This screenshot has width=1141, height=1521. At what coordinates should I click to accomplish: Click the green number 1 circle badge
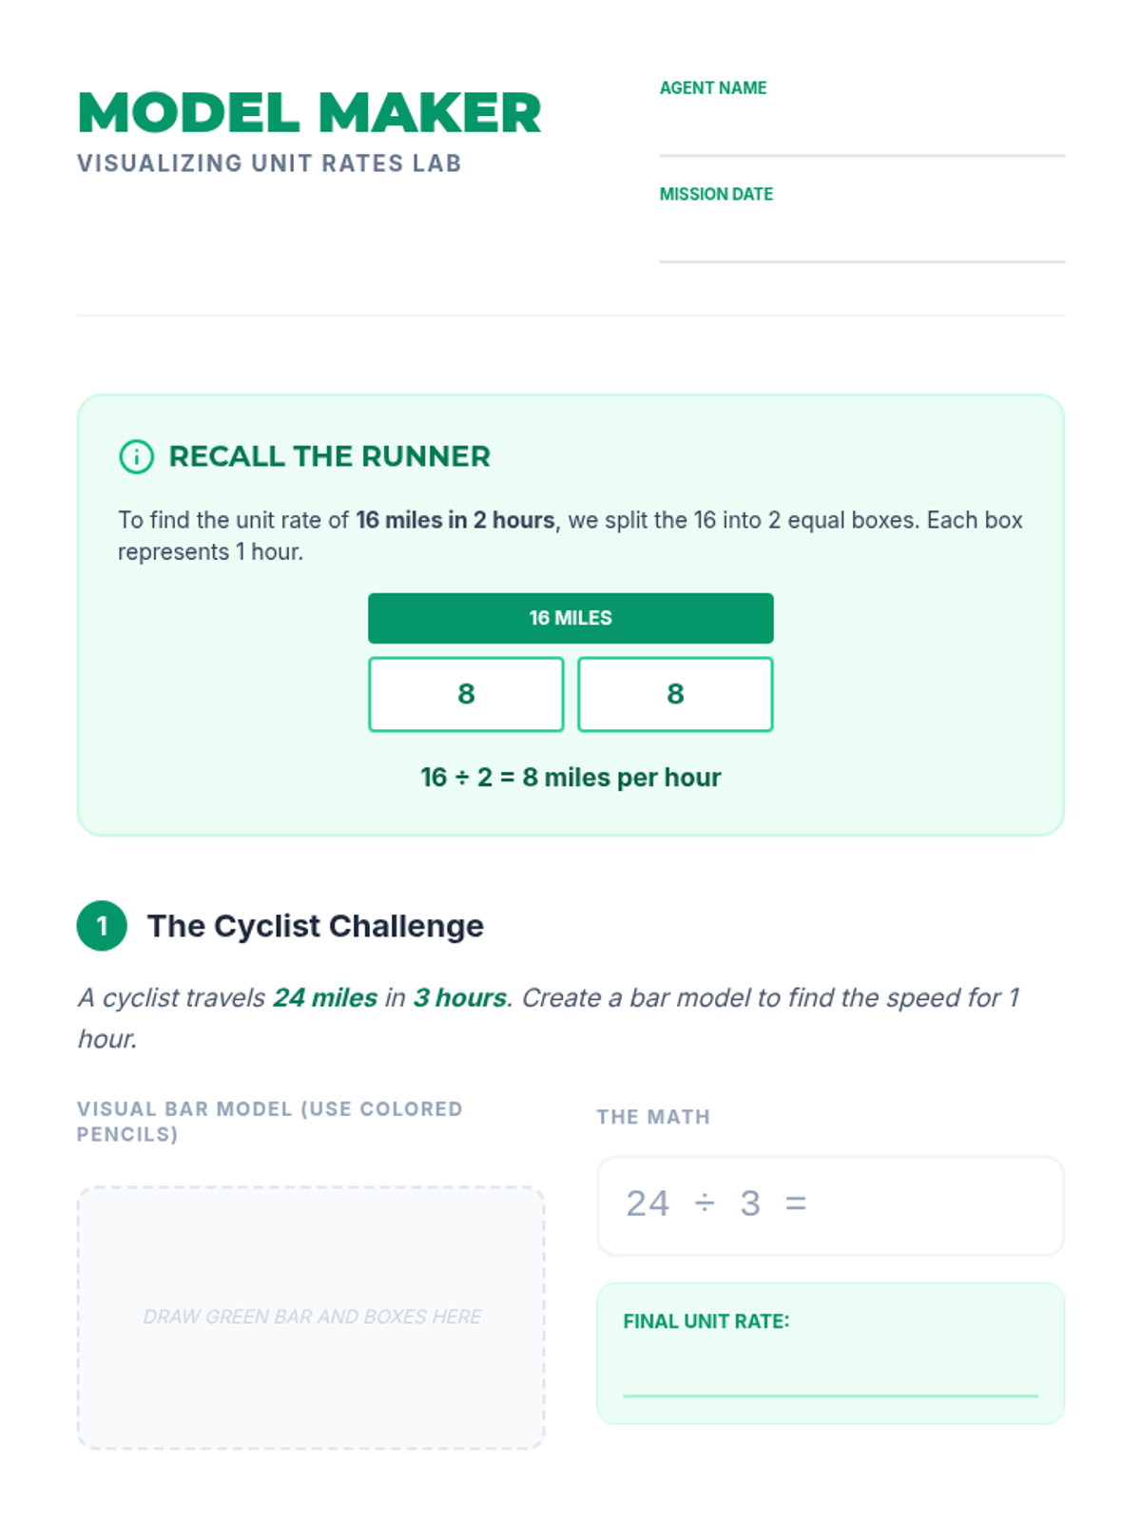point(102,925)
